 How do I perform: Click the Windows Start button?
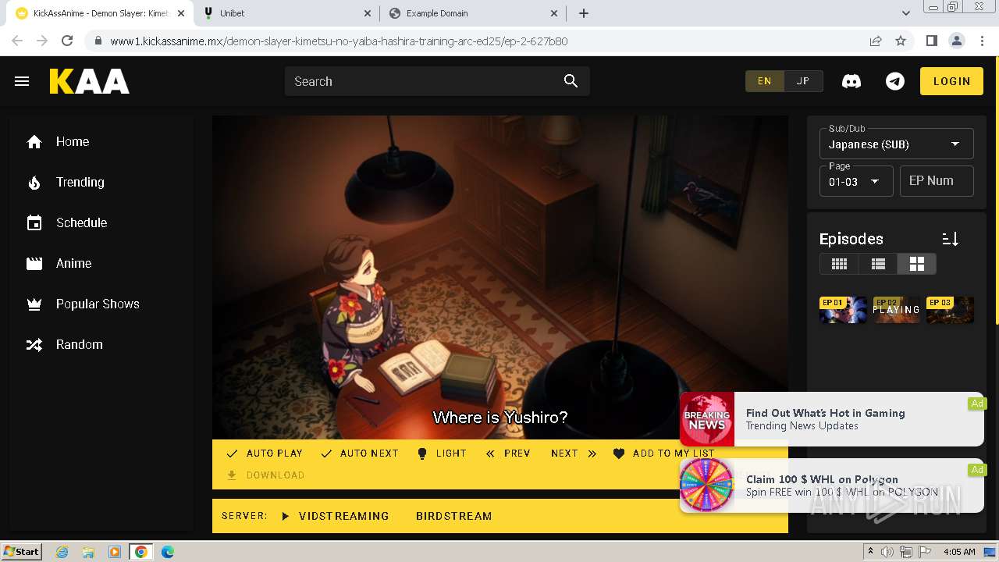pos(22,552)
